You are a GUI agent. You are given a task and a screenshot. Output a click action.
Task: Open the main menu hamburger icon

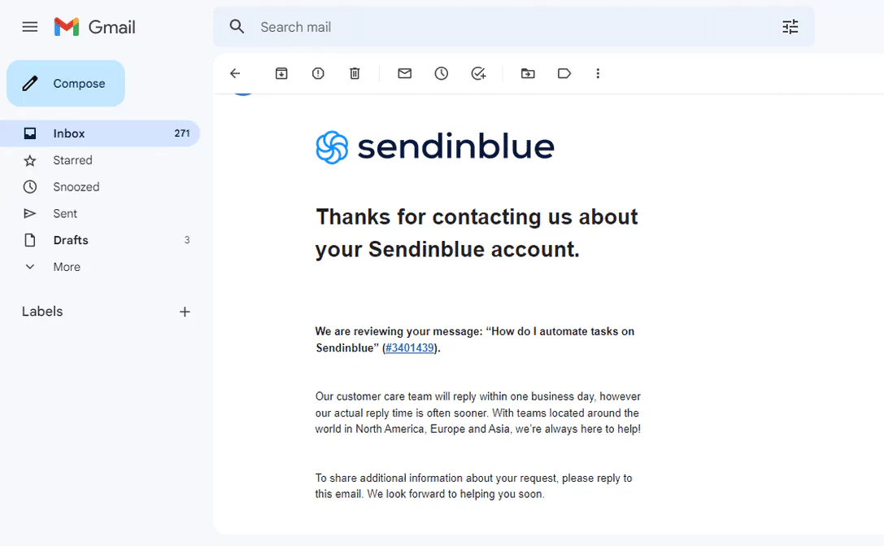point(30,27)
